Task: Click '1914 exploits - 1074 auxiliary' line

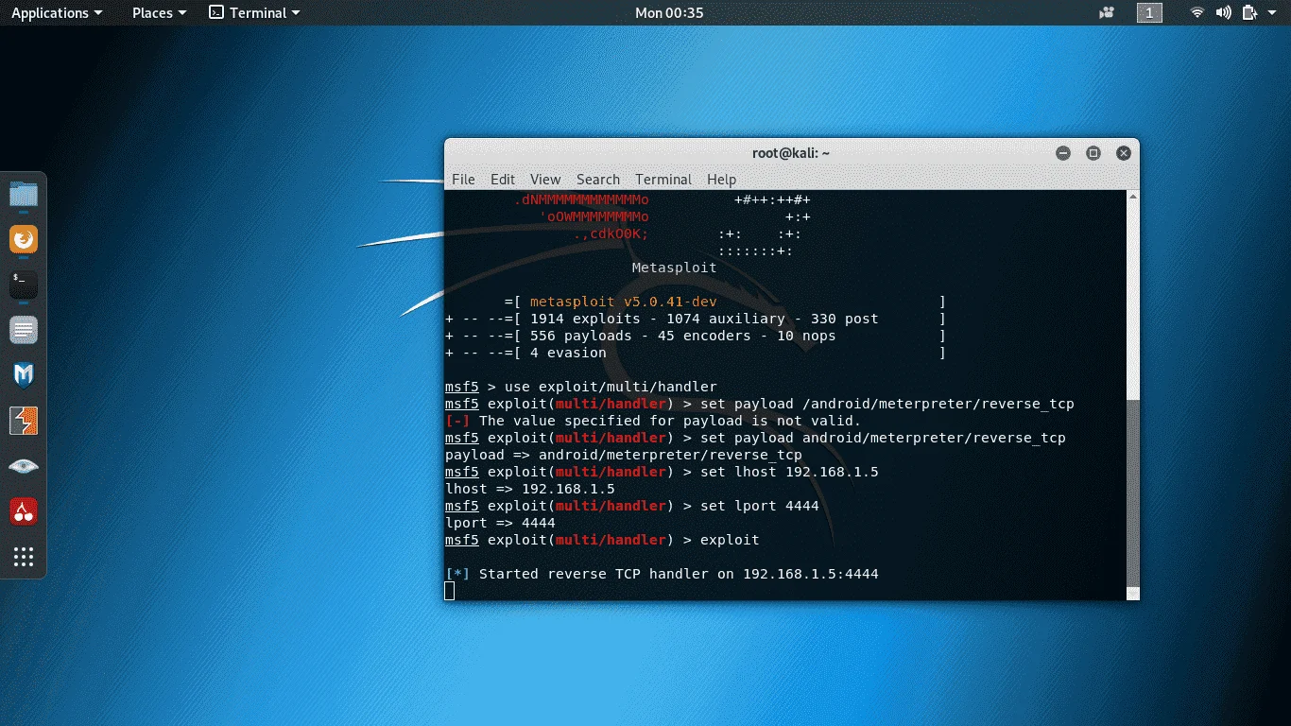Action: tap(696, 319)
